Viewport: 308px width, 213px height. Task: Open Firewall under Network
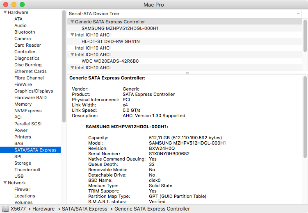(23, 189)
